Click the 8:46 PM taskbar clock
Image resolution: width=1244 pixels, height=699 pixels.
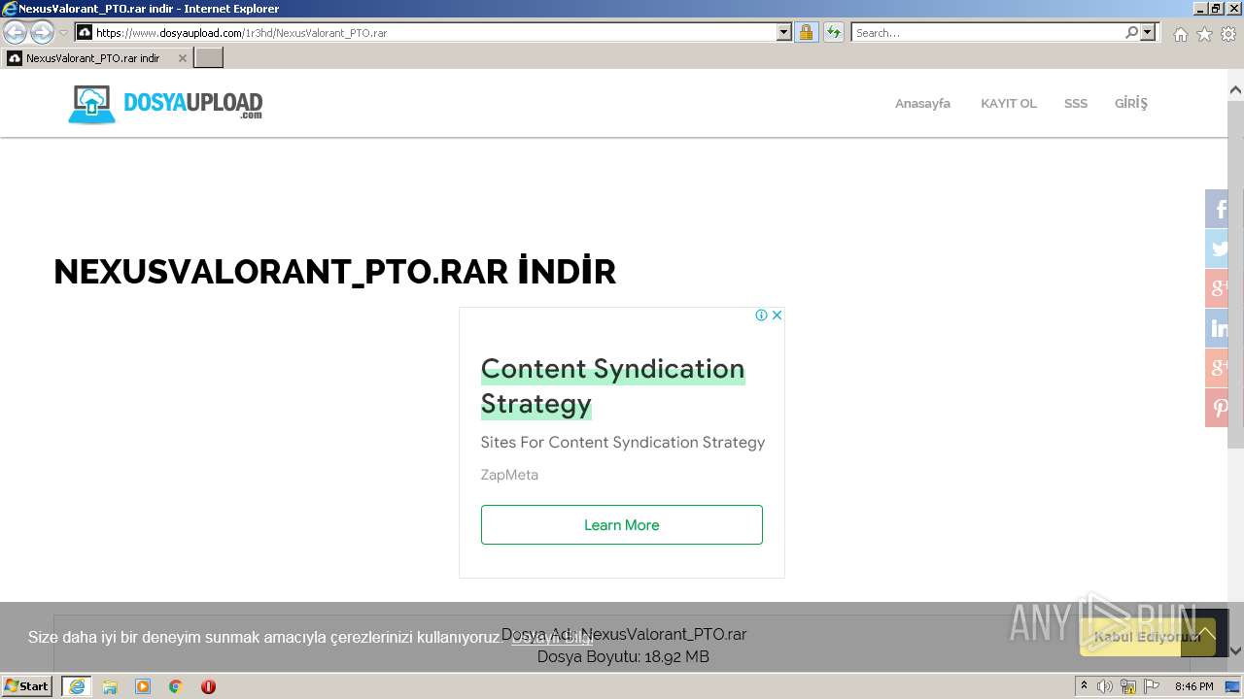click(x=1193, y=686)
